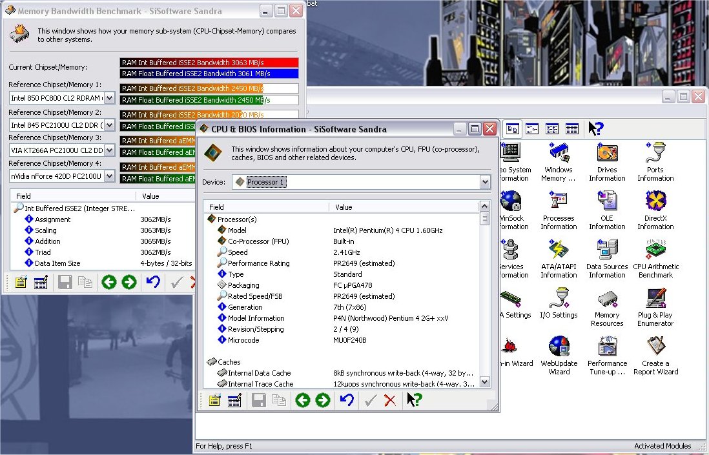709x455 pixels.
Task: Select the 'Model Information' row
Action: click(x=342, y=318)
